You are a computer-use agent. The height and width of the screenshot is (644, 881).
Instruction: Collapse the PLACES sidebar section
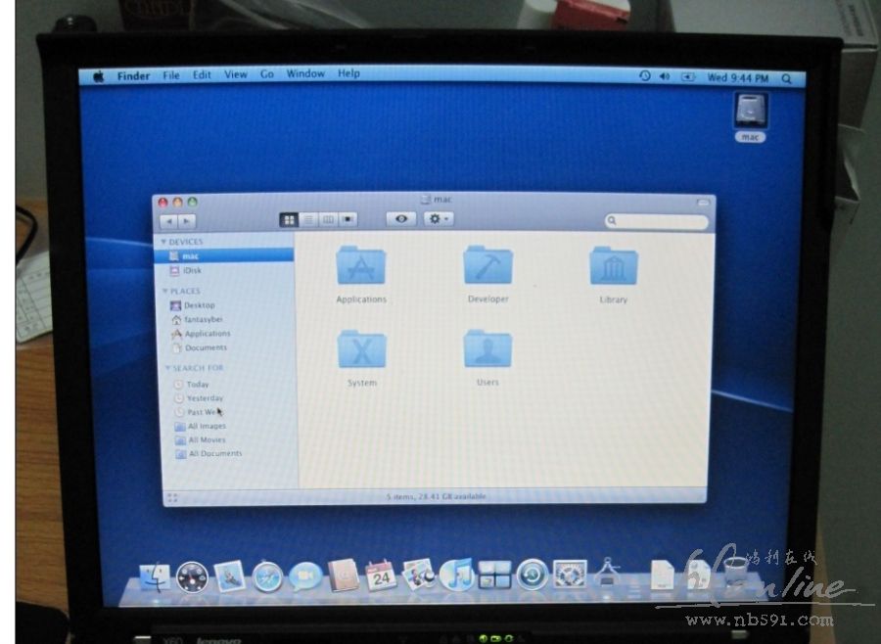pos(164,291)
